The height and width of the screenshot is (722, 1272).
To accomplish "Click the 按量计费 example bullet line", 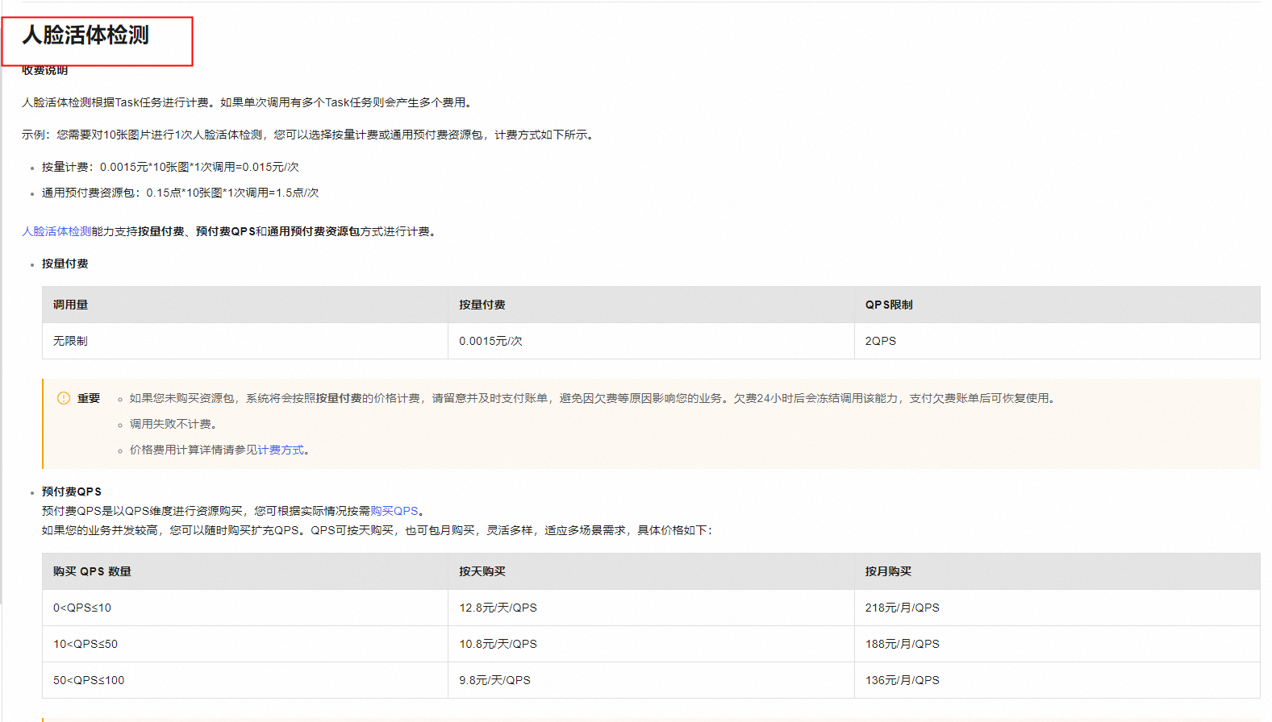I will 170,167.
